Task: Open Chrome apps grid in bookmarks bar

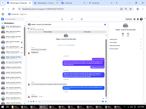Action: pos(3,14)
